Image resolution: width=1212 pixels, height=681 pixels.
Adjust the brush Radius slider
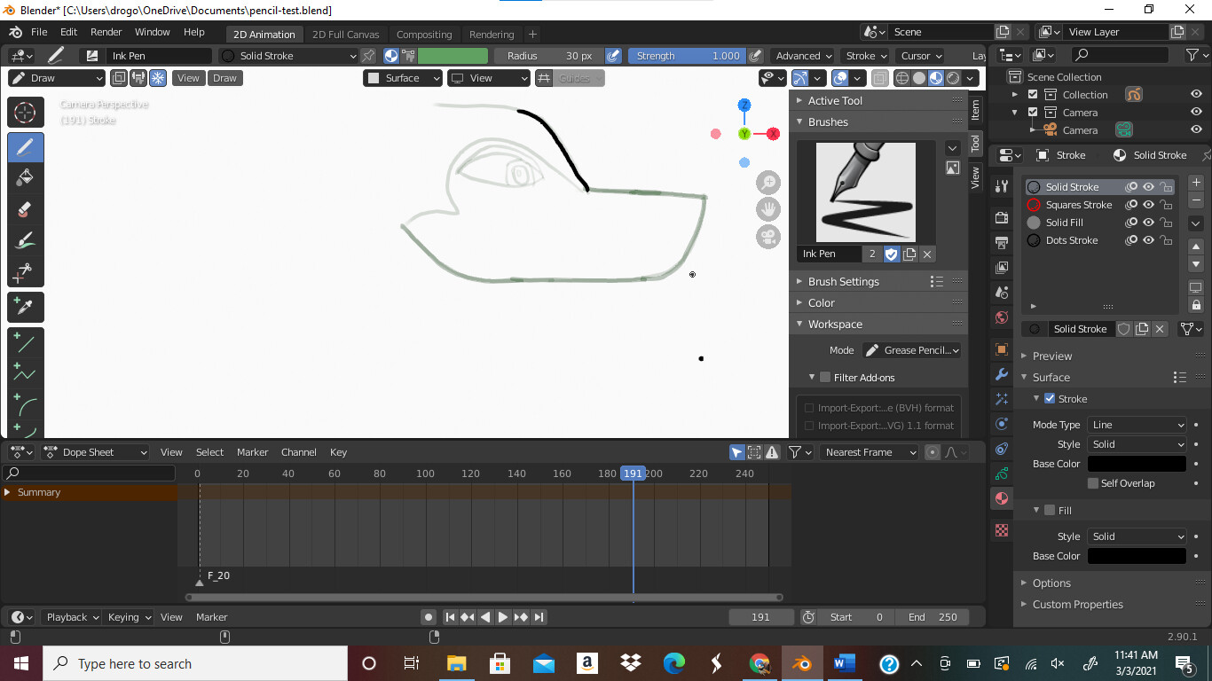pyautogui.click(x=548, y=56)
